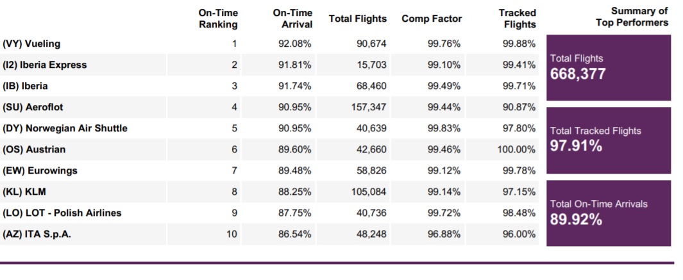The height and width of the screenshot is (280, 683).
Task: Click the Total Flights 668,377 summary tile
Action: pos(608,67)
